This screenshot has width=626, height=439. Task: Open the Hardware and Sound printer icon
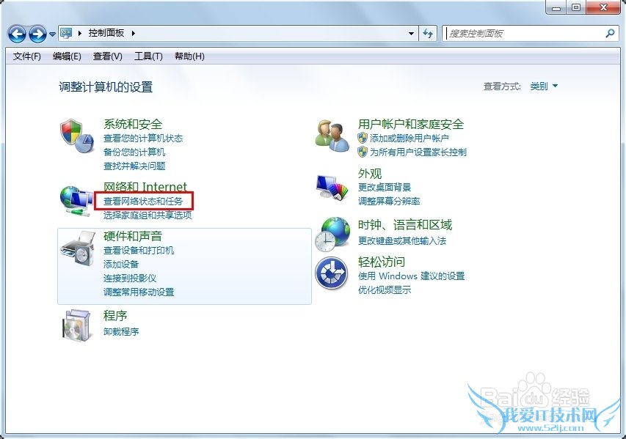pos(78,247)
